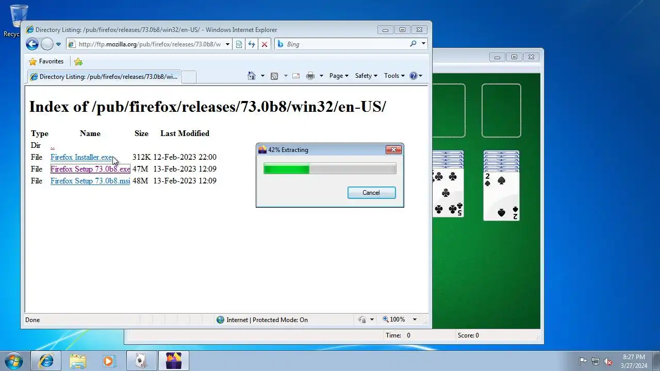
Task: Open the Favorites center button
Action: coord(46,61)
